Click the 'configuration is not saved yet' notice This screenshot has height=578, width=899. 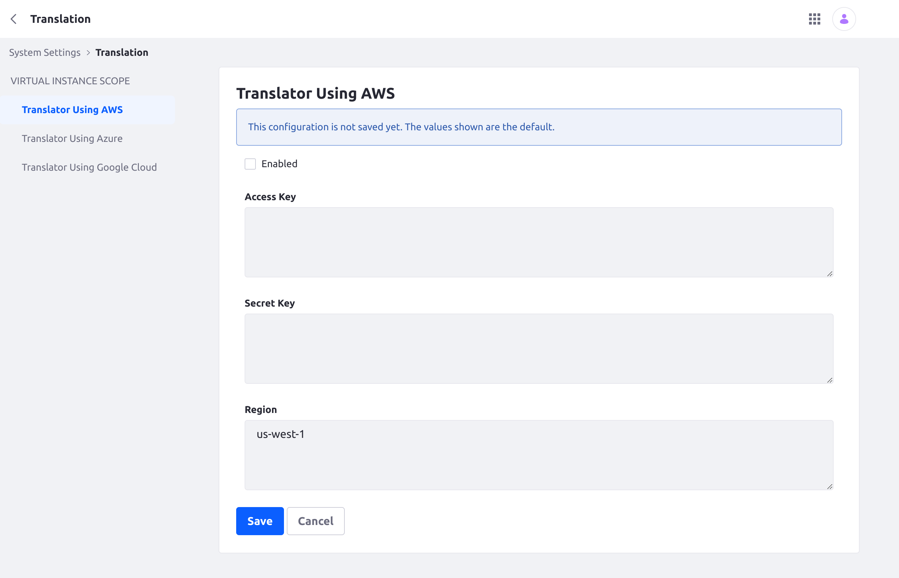[x=539, y=127]
